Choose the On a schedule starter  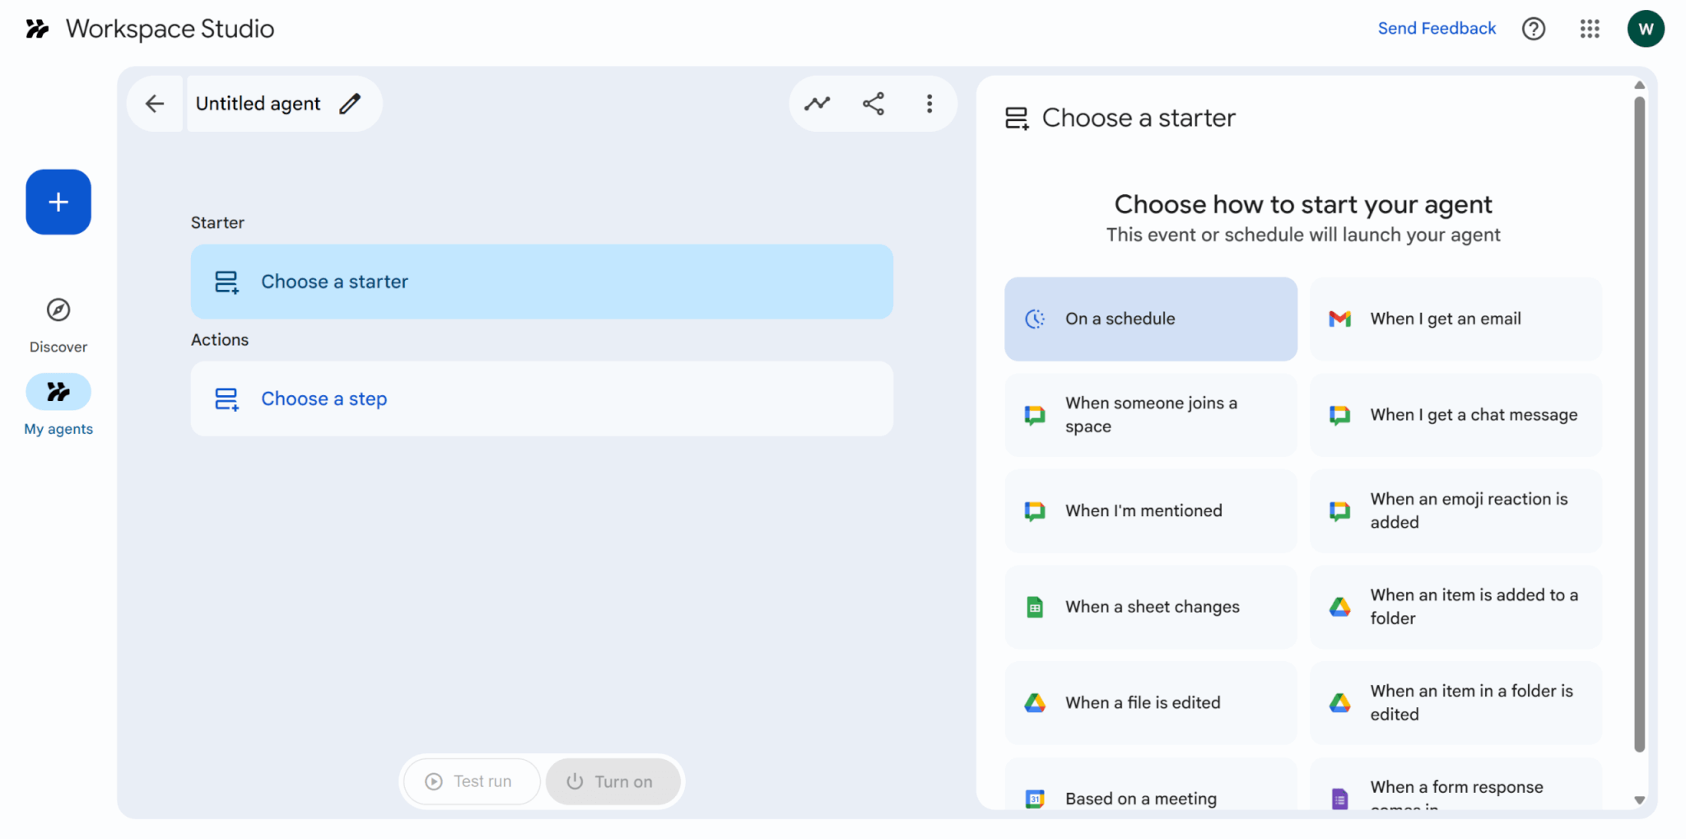tap(1150, 319)
